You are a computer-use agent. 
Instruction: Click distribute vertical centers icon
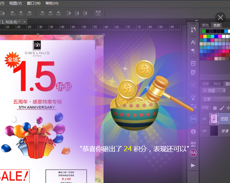coord(50,13)
